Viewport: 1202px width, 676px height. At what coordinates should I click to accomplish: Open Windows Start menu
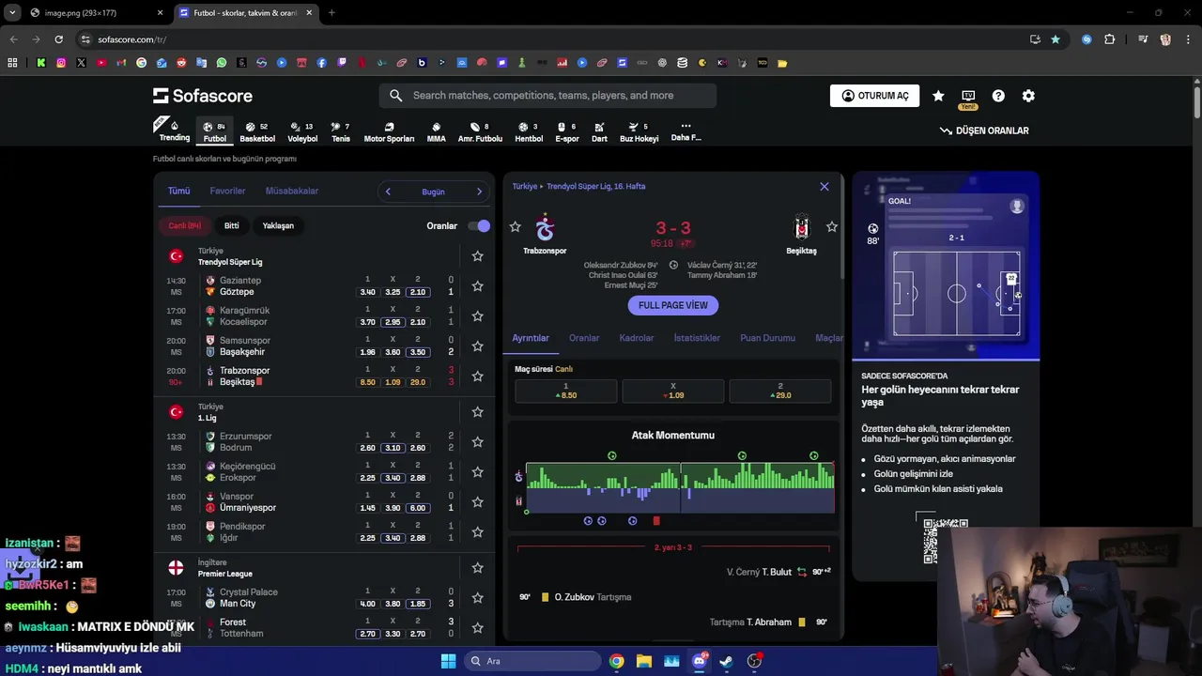tap(448, 661)
